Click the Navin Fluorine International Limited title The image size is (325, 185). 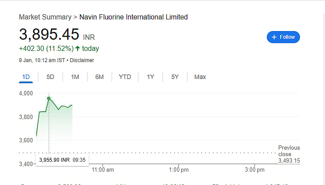(134, 17)
